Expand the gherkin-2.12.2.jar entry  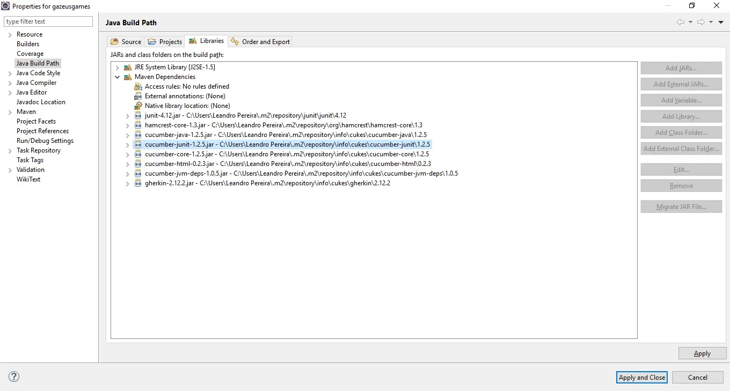(128, 183)
